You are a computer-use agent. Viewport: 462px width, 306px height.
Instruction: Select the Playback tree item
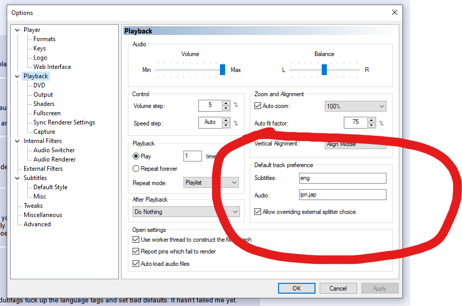[x=35, y=76]
